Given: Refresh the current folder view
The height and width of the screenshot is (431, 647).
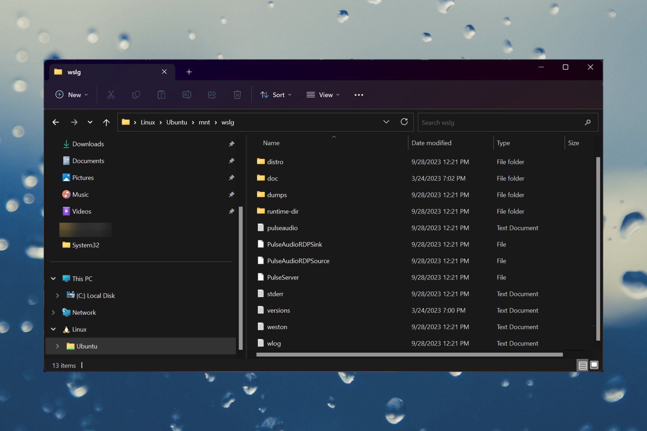Looking at the screenshot, I should [x=404, y=122].
